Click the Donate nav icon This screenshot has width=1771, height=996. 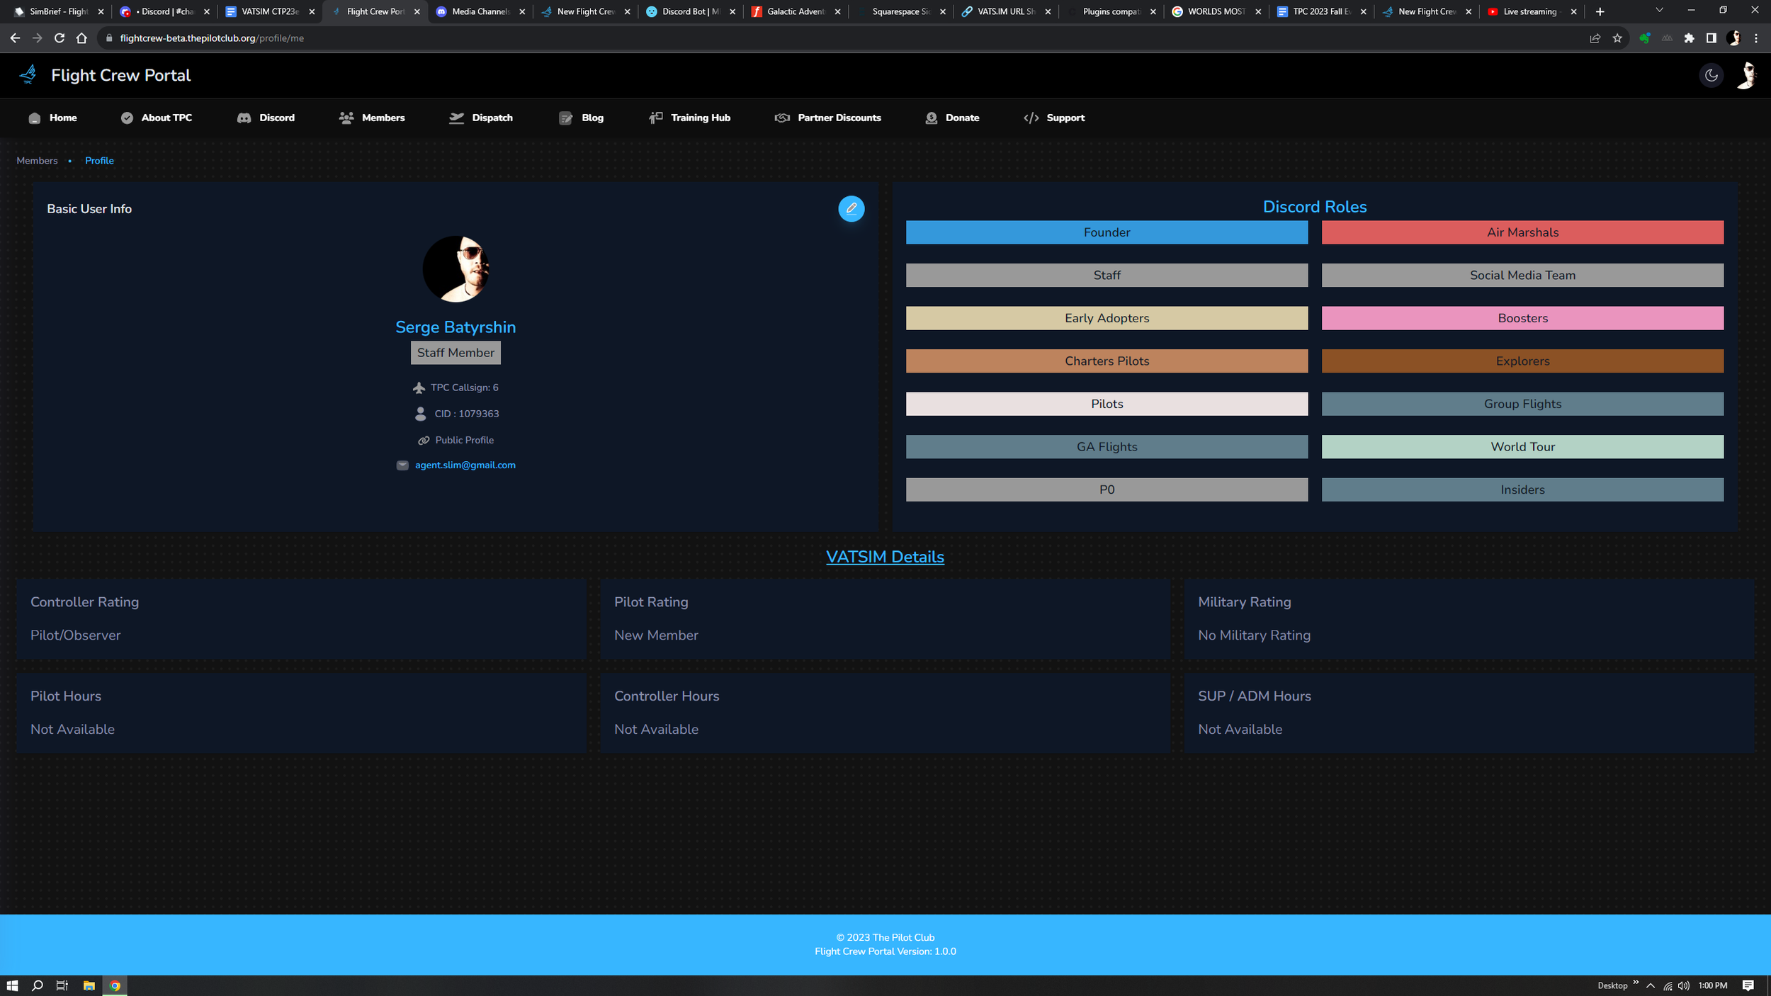pyautogui.click(x=931, y=118)
